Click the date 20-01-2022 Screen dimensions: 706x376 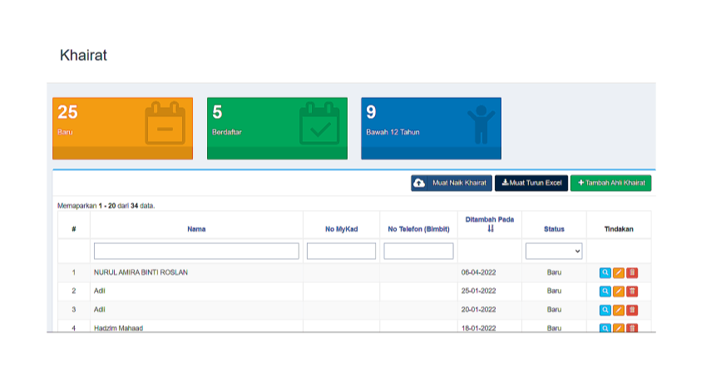coord(479,310)
